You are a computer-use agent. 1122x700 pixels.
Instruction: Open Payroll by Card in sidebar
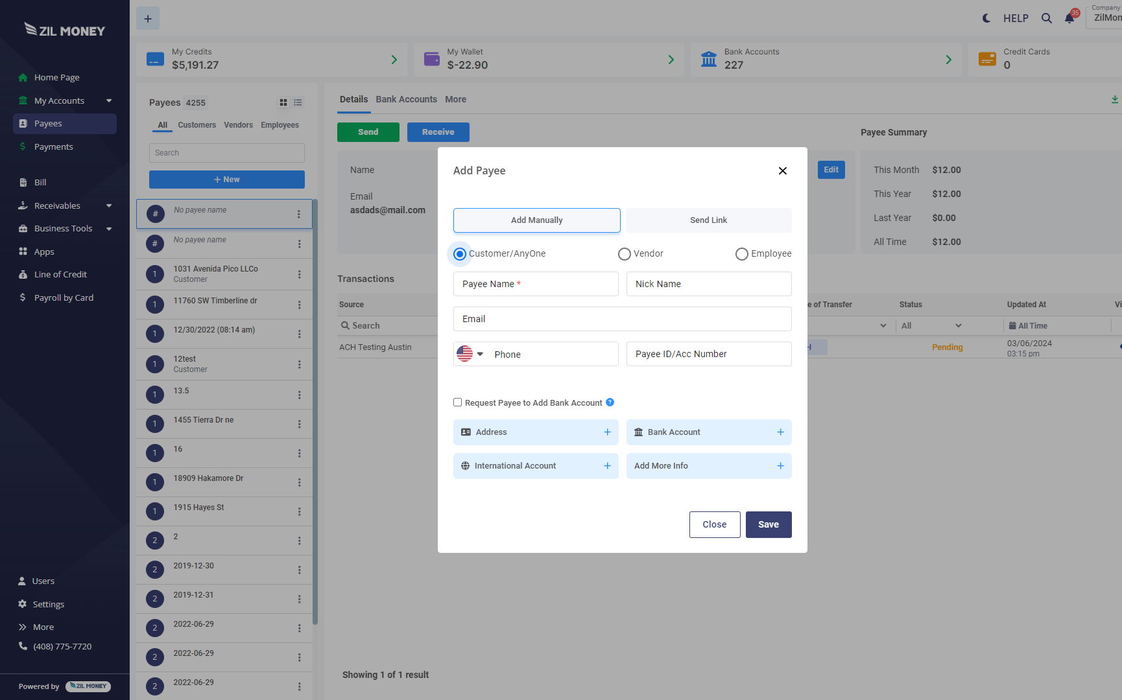64,297
